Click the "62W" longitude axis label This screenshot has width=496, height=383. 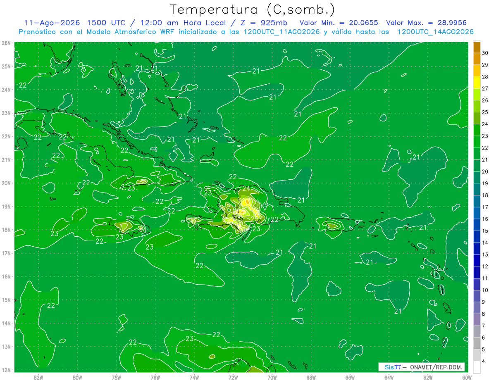pos(428,377)
